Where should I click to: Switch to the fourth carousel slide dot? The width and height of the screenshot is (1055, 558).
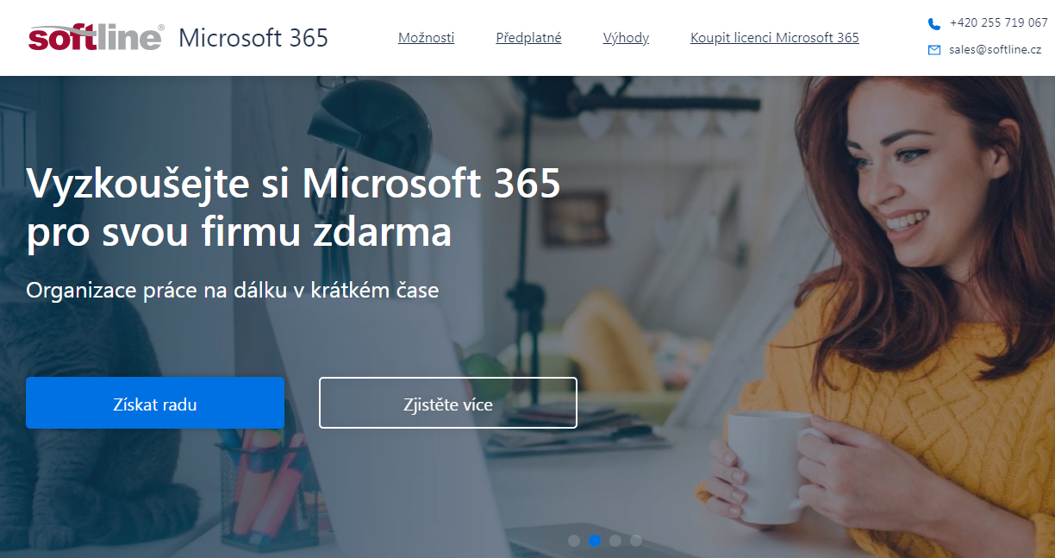tap(636, 541)
